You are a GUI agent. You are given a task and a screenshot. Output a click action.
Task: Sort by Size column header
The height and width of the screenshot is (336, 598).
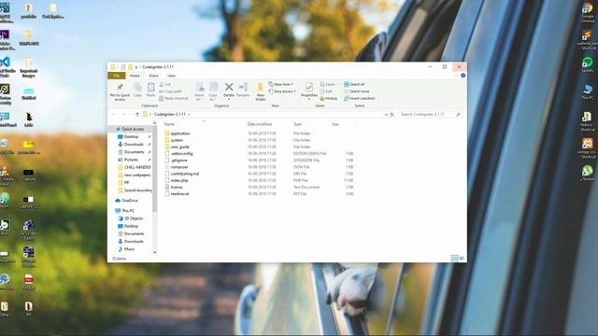click(x=335, y=124)
